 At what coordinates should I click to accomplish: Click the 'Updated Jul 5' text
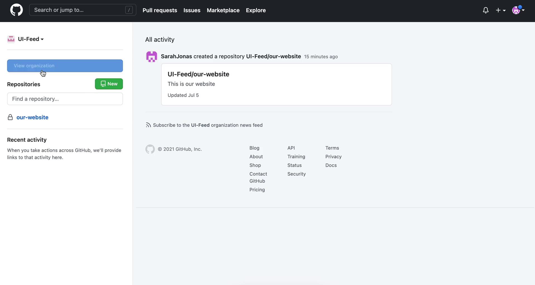(x=183, y=95)
